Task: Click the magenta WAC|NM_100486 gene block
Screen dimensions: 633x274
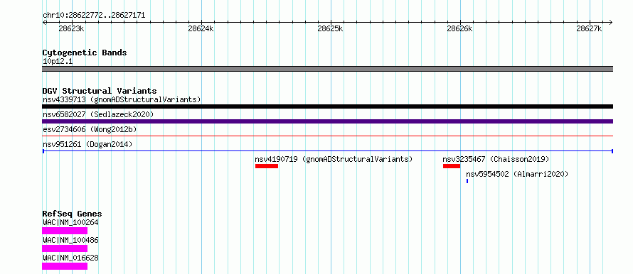Action: pyautogui.click(x=65, y=248)
